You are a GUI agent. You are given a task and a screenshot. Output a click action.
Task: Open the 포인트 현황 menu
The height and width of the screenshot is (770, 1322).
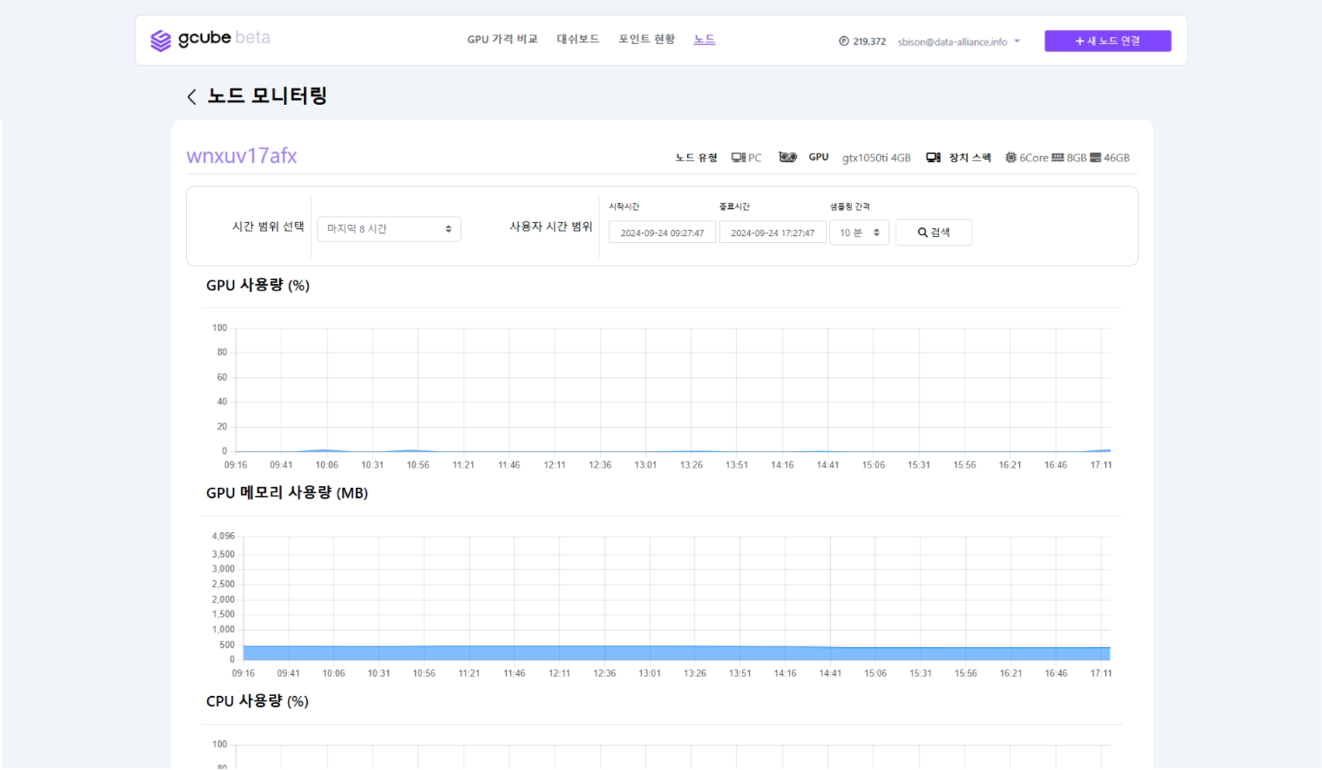coord(646,39)
